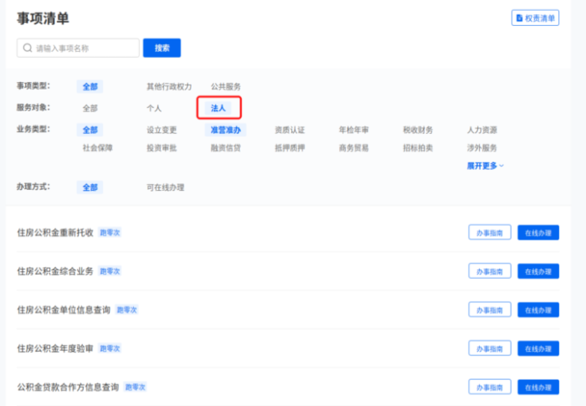Screen dimensions: 586x406
Task: Click the 跑零次 tag on 住房公积金重新托收
Action: (110, 233)
